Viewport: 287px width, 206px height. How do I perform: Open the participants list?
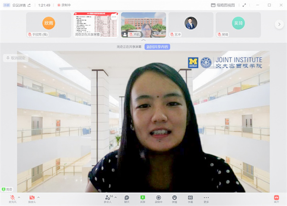point(107,198)
